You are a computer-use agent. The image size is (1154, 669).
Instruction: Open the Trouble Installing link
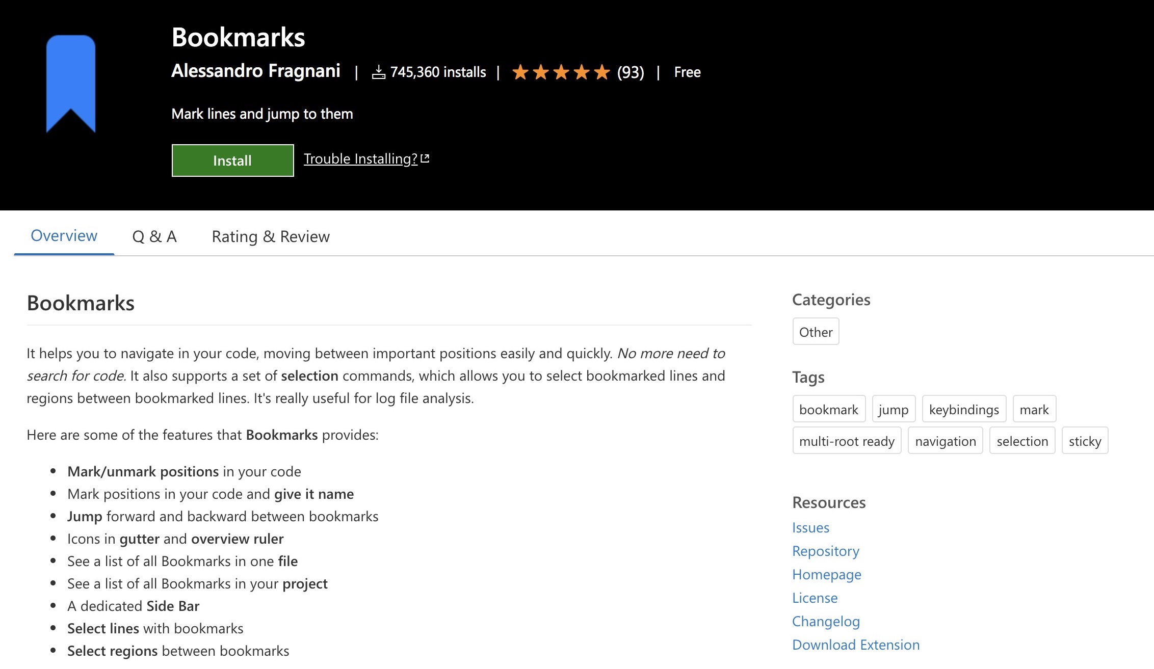pos(367,158)
